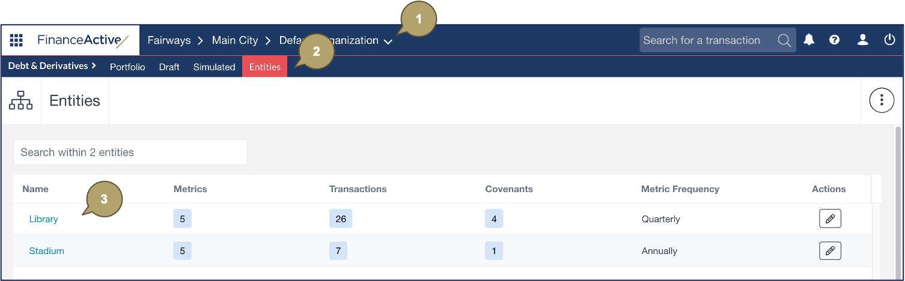
Task: Open the apps grid launcher icon
Action: tap(16, 40)
